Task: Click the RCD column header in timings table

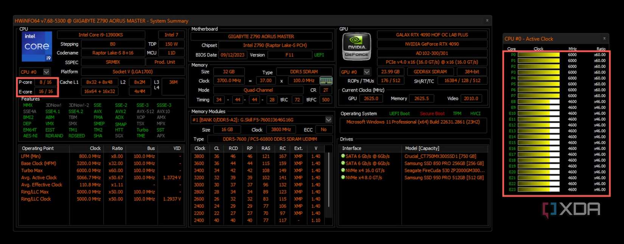Action: [233, 148]
